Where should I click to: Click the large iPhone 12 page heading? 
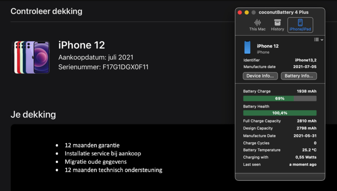pos(82,45)
